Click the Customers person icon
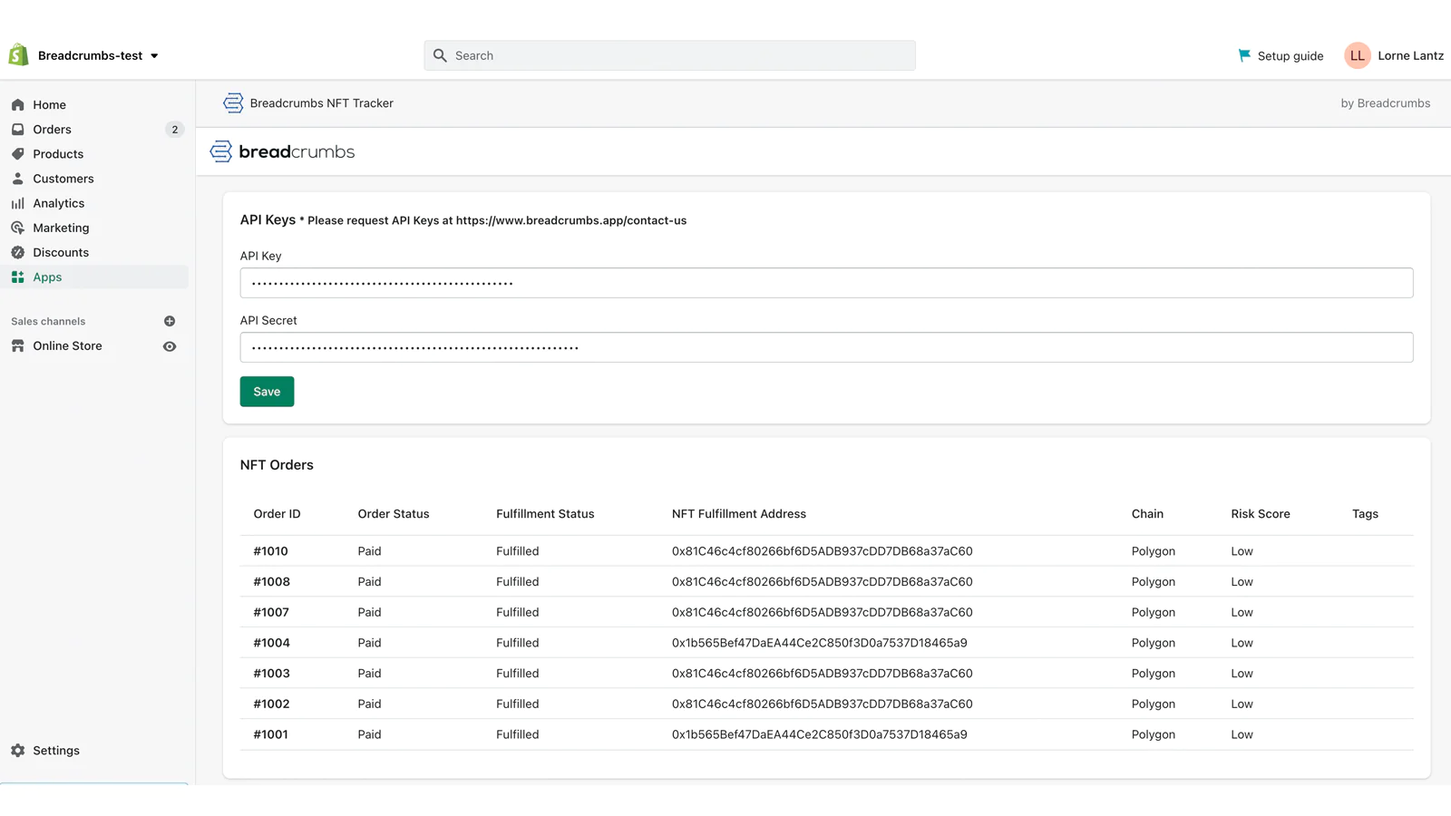The width and height of the screenshot is (1451, 816). 17,178
